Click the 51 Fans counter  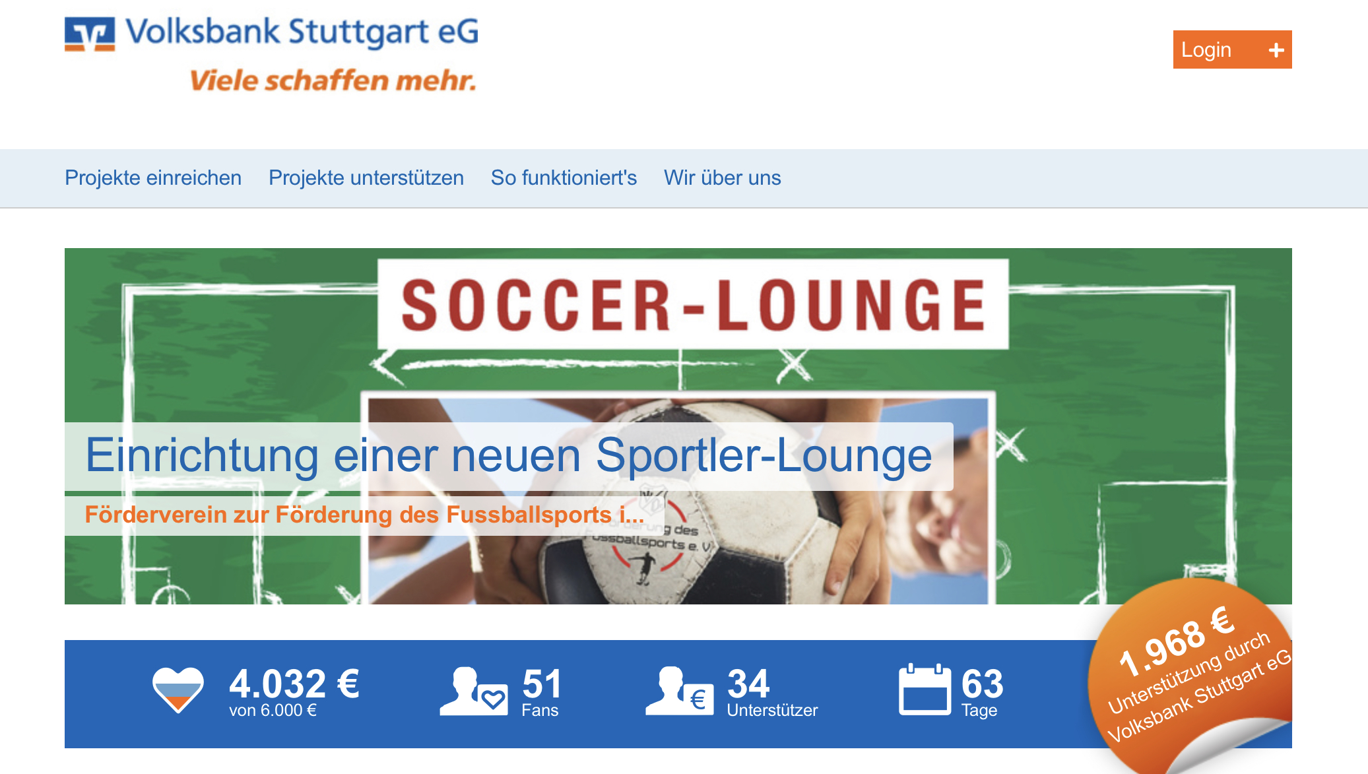(541, 692)
